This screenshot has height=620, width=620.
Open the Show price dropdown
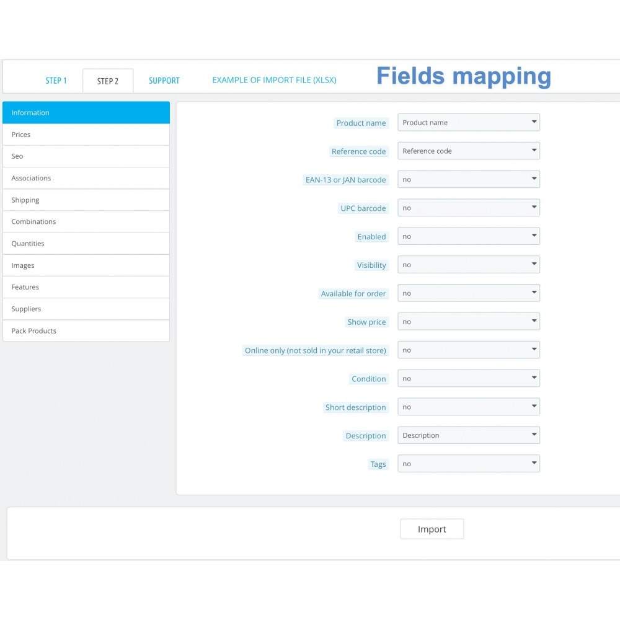(x=469, y=322)
